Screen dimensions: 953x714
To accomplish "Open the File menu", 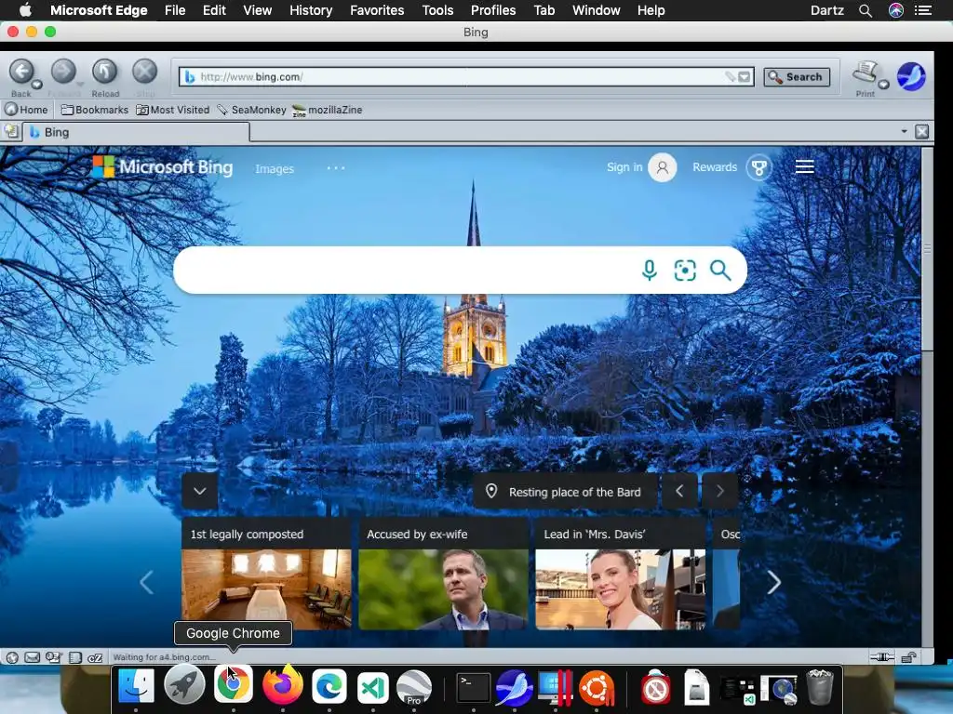I will (175, 10).
